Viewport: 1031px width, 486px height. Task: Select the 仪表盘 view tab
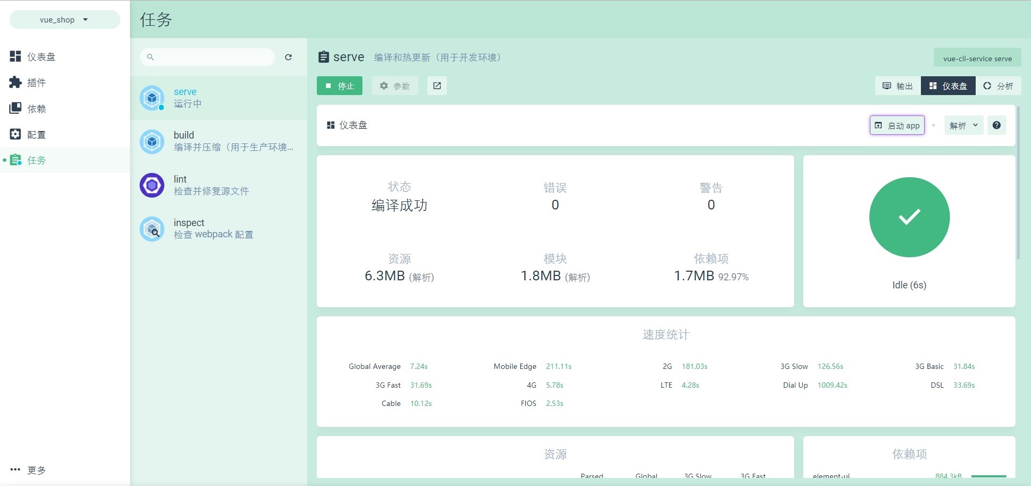(948, 86)
